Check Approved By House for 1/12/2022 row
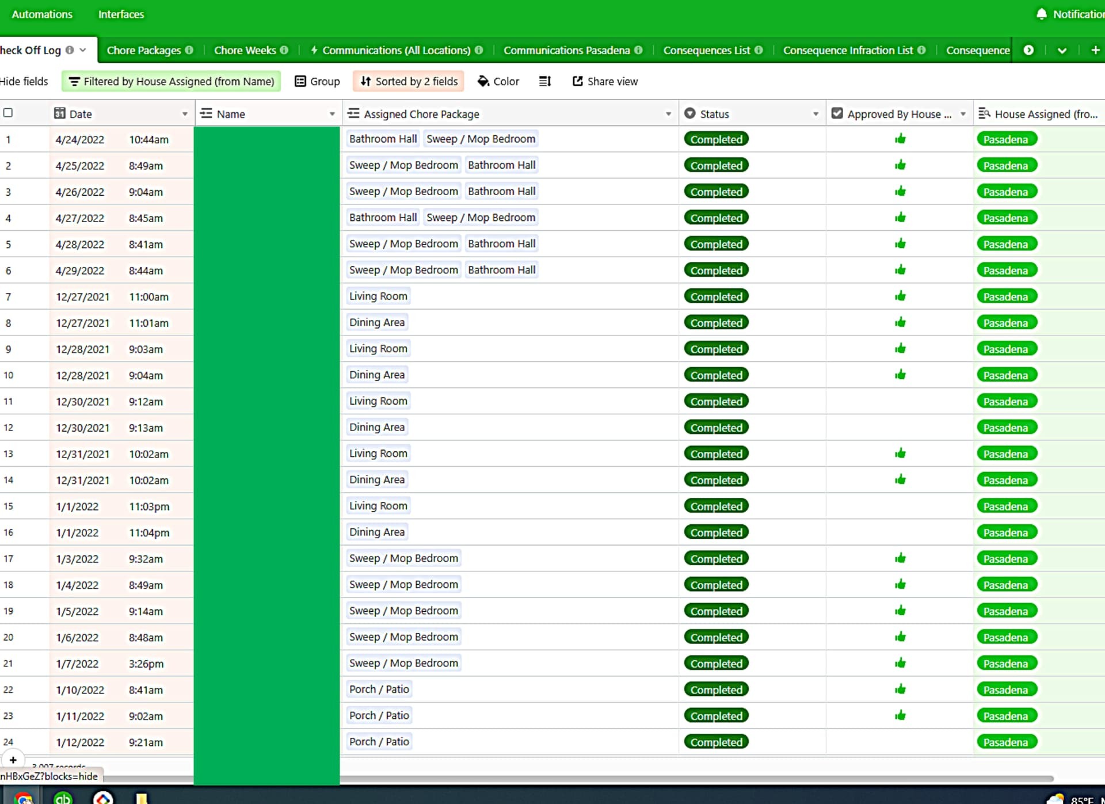Viewport: 1105px width, 804px height. [x=900, y=742]
